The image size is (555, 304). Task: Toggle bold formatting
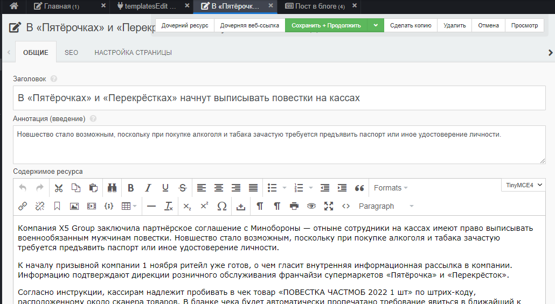(x=130, y=188)
